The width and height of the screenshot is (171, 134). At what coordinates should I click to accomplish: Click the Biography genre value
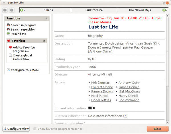95,36
